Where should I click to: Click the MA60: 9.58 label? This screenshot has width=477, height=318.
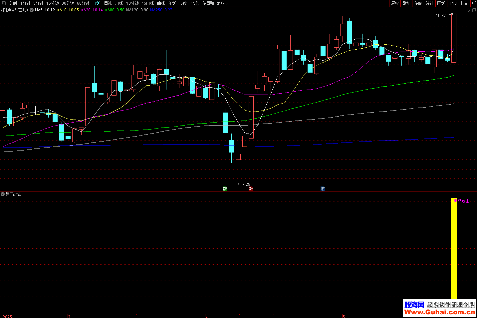(x=115, y=10)
